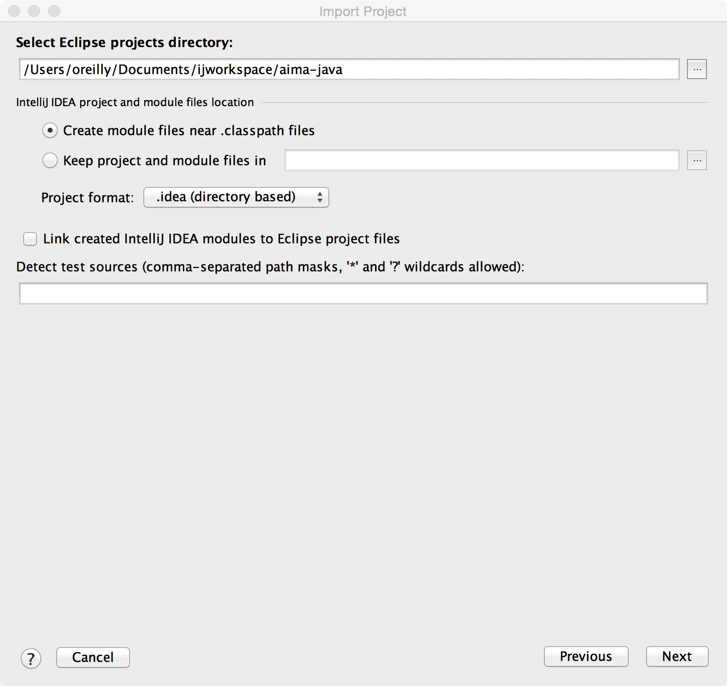
Task: Click the Eclipse projects directory path field
Action: pos(348,69)
